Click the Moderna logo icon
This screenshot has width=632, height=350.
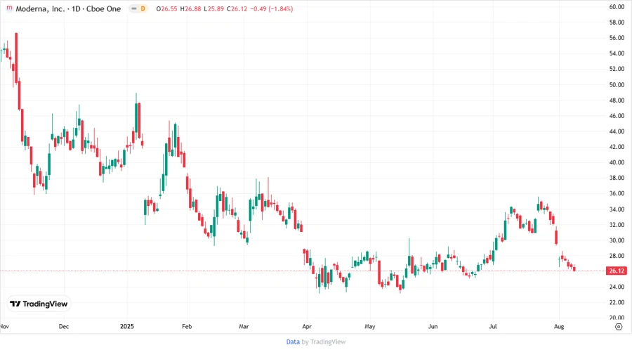click(x=9, y=8)
